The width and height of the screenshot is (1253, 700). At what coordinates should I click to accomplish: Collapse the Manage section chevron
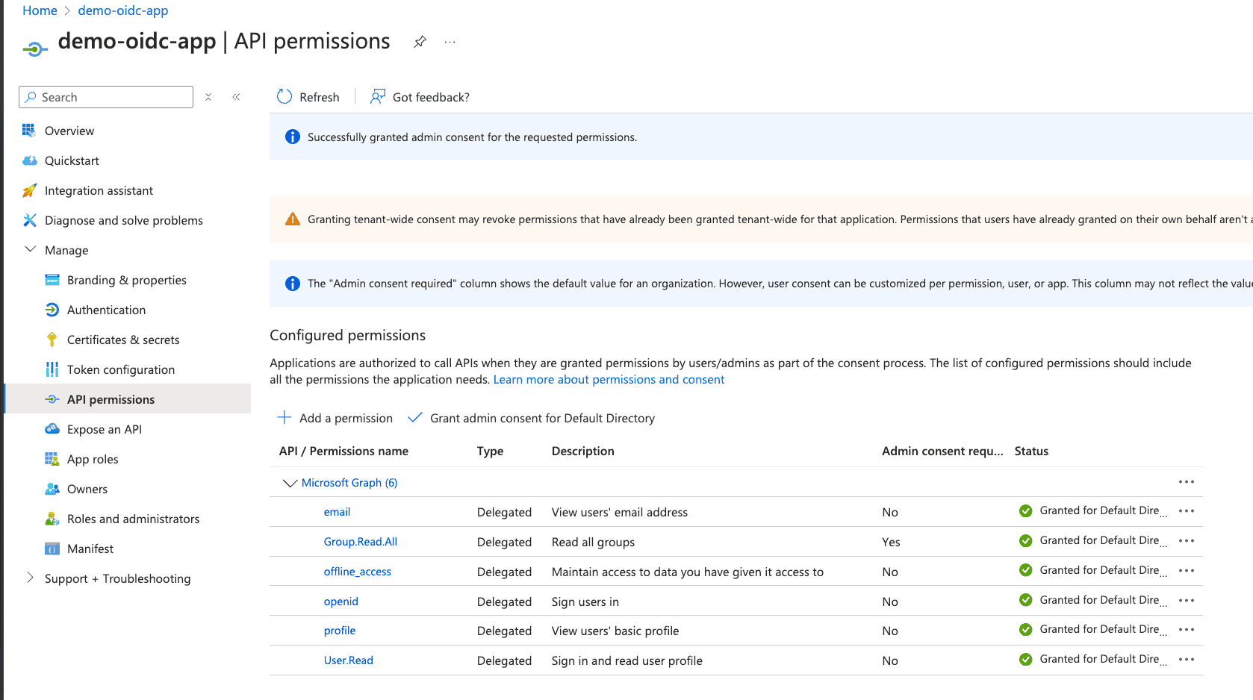[x=30, y=249]
